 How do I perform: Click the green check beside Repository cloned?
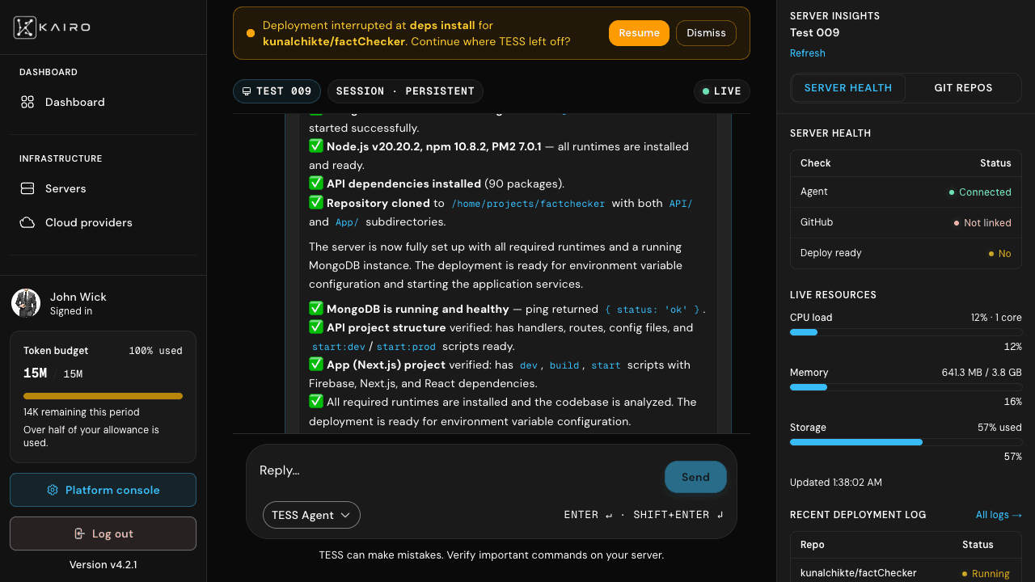pyautogui.click(x=316, y=203)
